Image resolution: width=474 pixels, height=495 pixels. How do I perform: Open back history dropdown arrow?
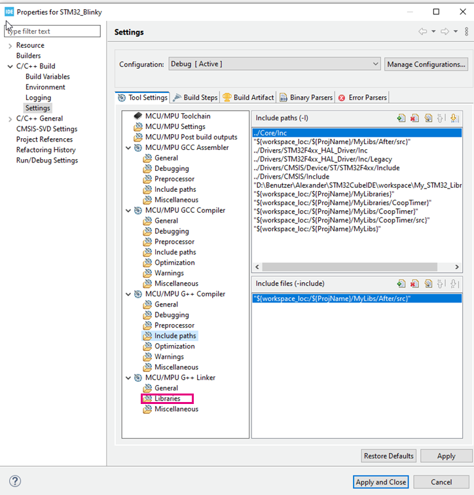433,31
